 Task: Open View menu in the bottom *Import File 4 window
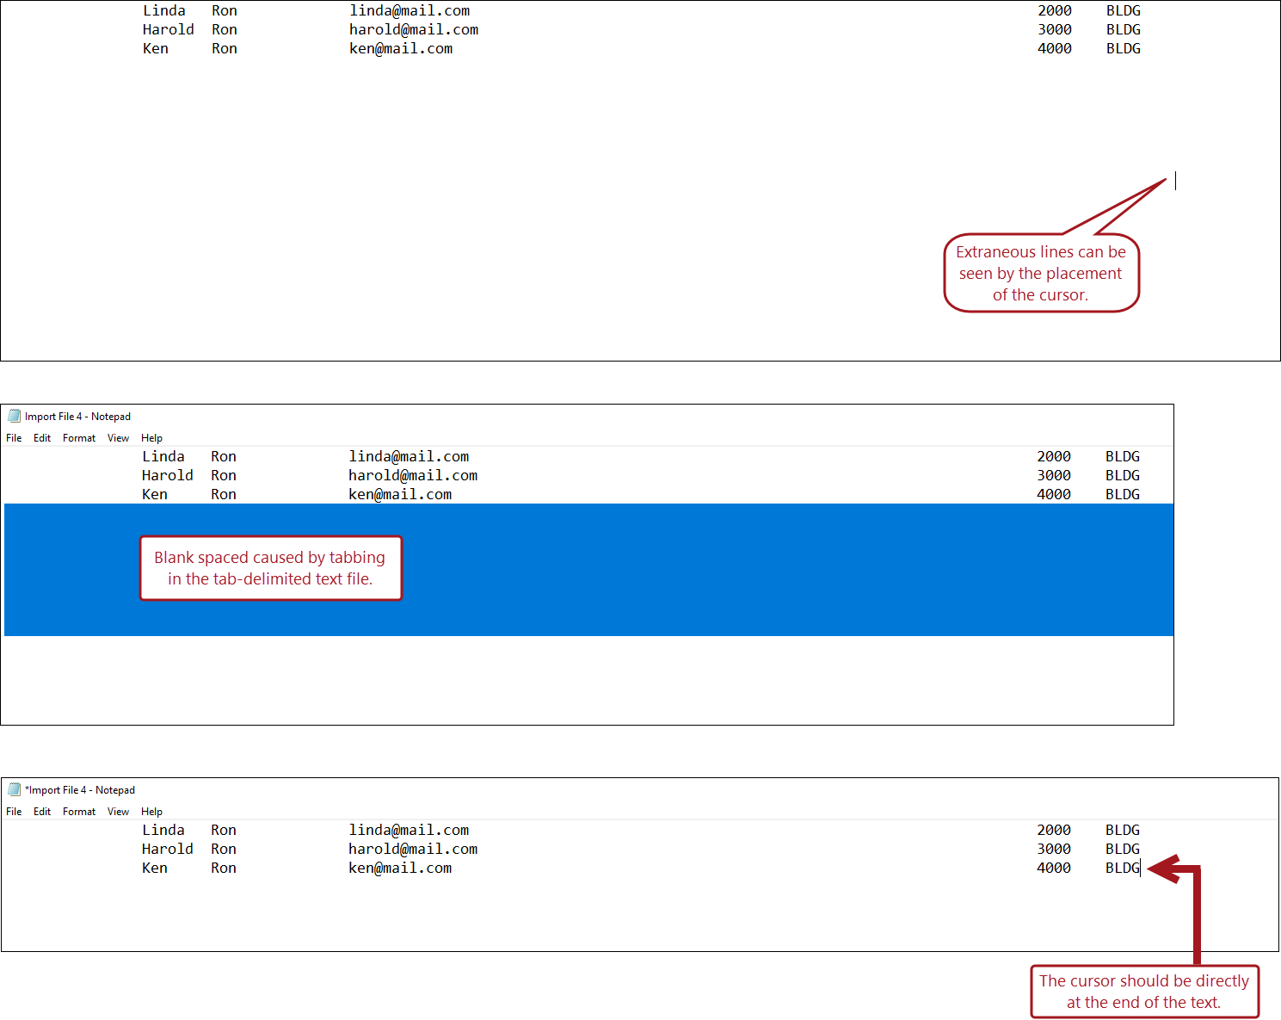tap(118, 812)
